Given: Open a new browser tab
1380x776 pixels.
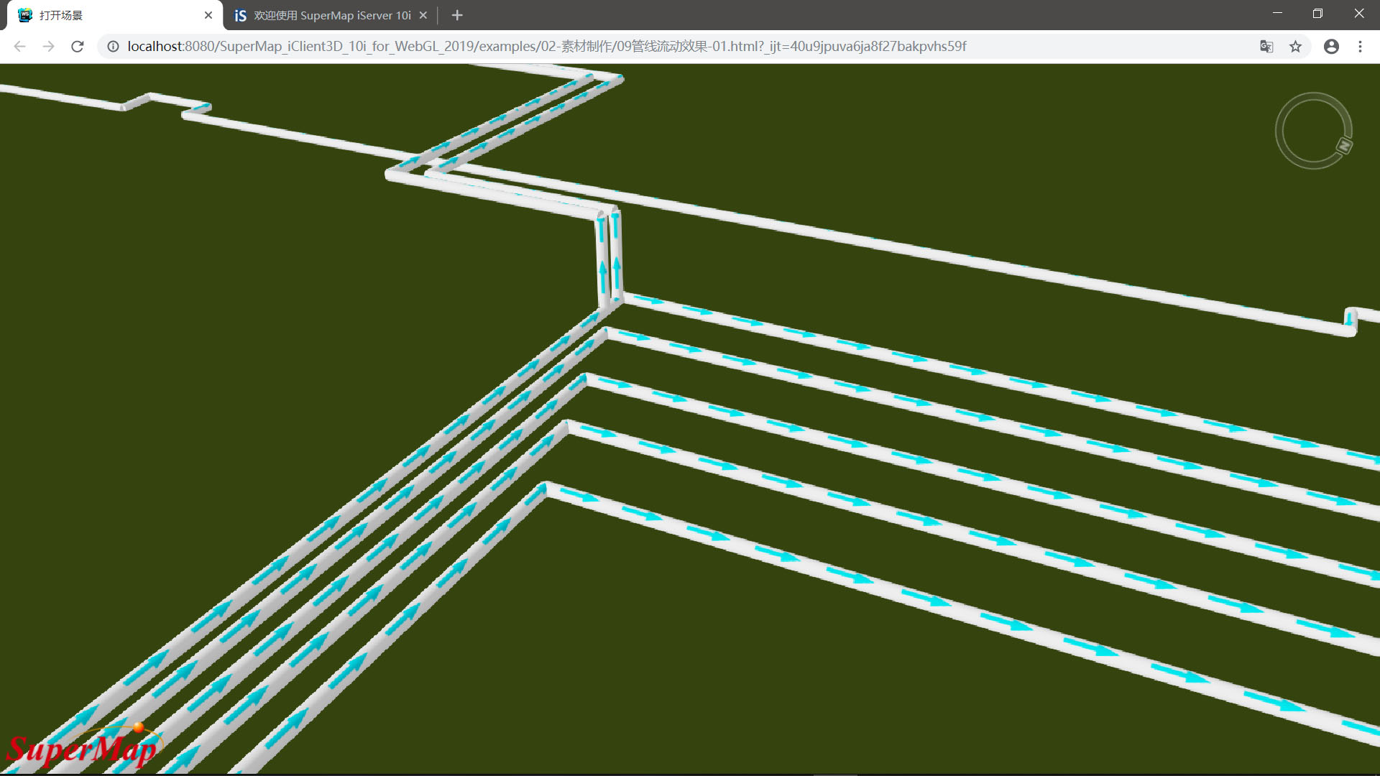Looking at the screenshot, I should coord(457,15).
